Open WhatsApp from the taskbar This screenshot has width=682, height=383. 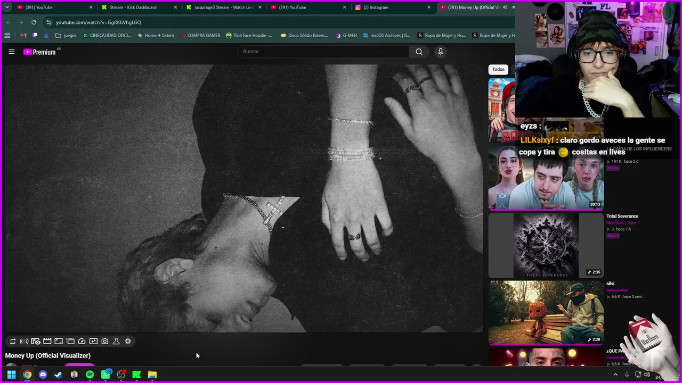tap(105, 374)
